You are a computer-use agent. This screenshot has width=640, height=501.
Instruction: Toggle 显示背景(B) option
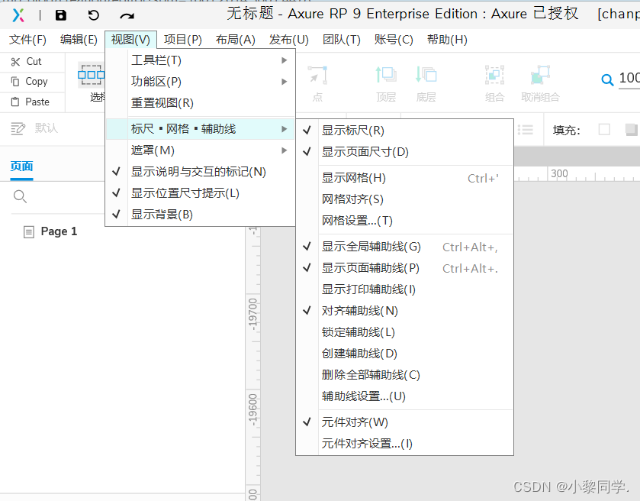(x=200, y=214)
